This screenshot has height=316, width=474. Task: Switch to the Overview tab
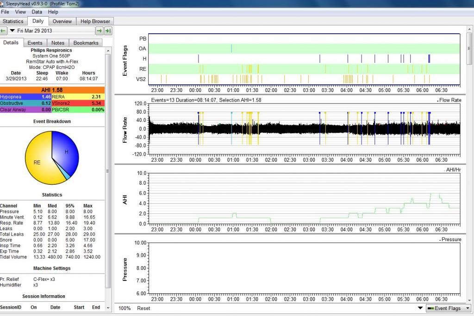[x=62, y=21]
